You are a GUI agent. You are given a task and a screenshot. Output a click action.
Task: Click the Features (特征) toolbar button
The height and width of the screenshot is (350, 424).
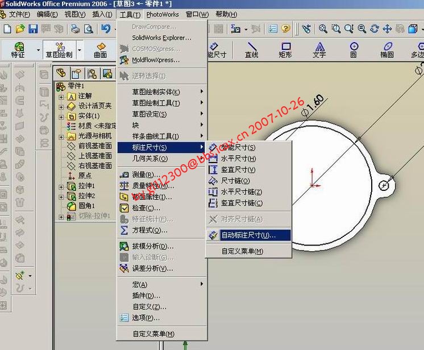[18, 50]
